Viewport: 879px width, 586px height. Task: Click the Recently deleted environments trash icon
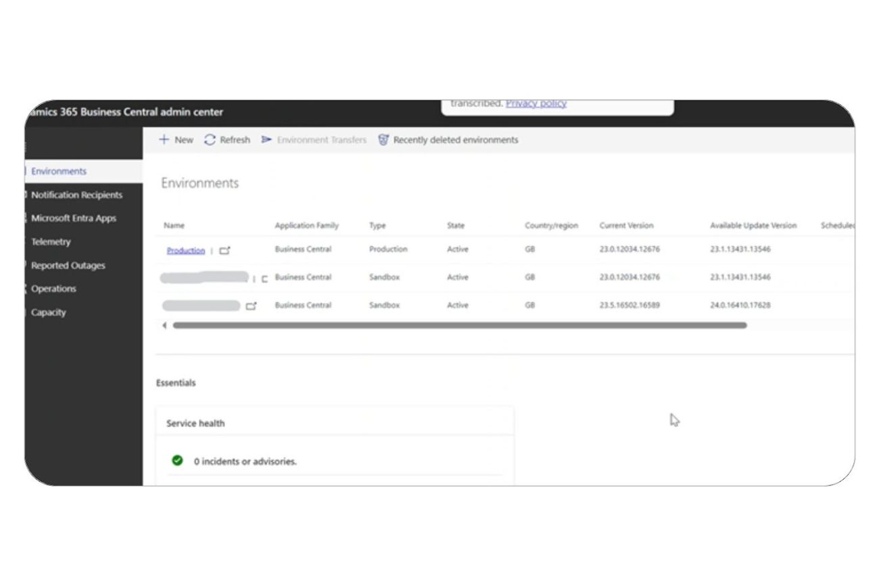click(x=383, y=140)
